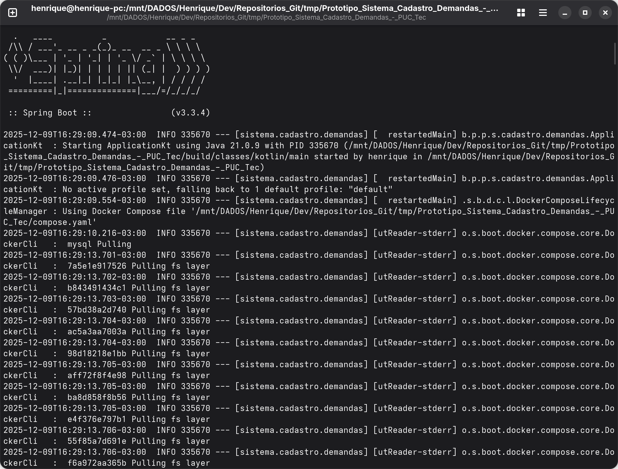Click layer ID b843491434c1
Viewport: 618px width, 469px height.
(97, 288)
